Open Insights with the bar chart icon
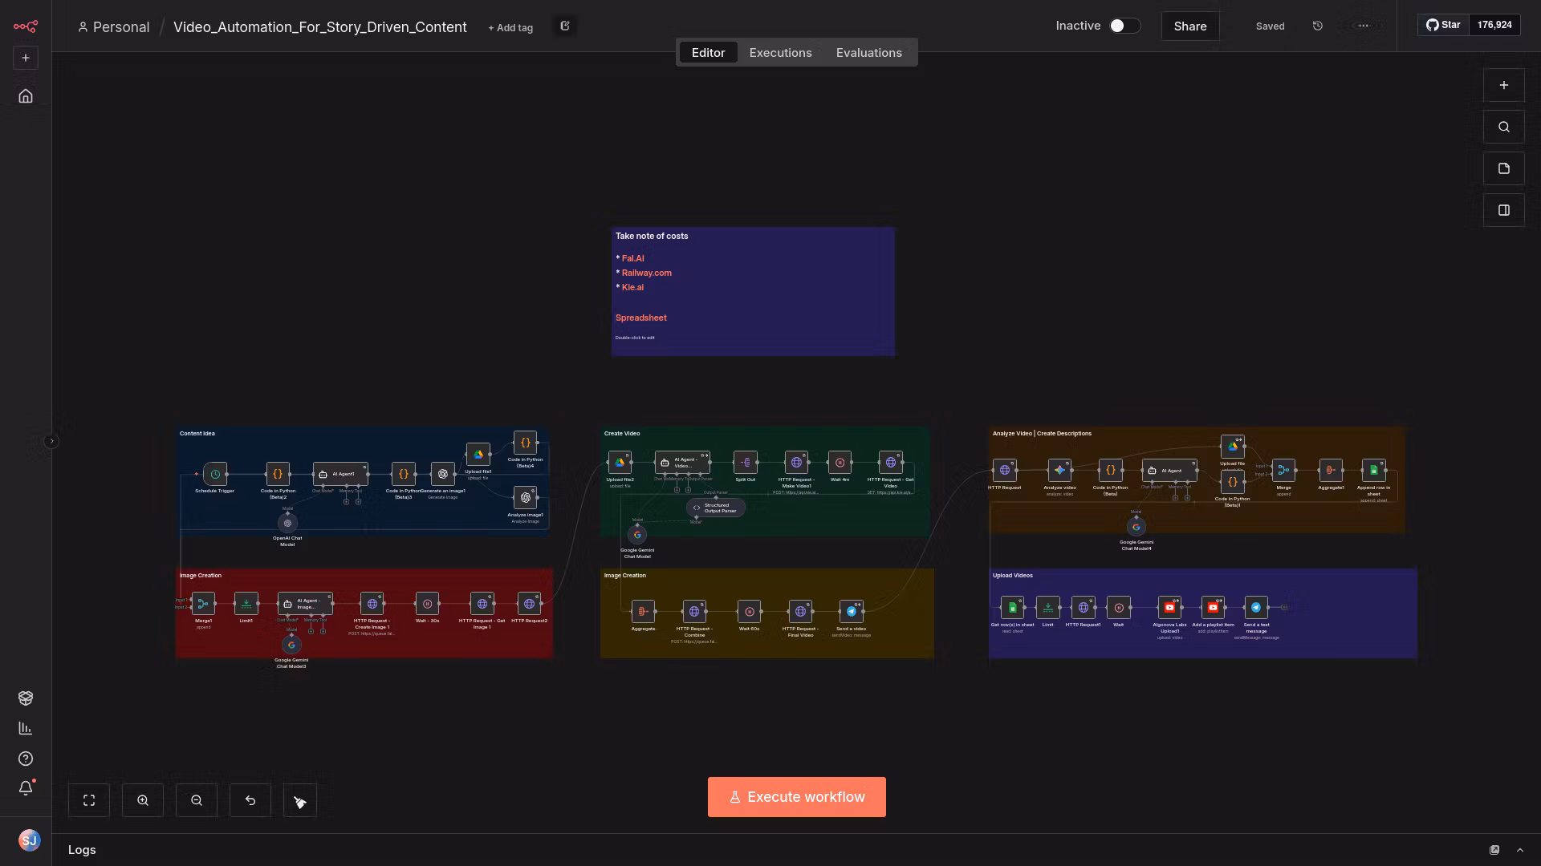 pyautogui.click(x=26, y=728)
